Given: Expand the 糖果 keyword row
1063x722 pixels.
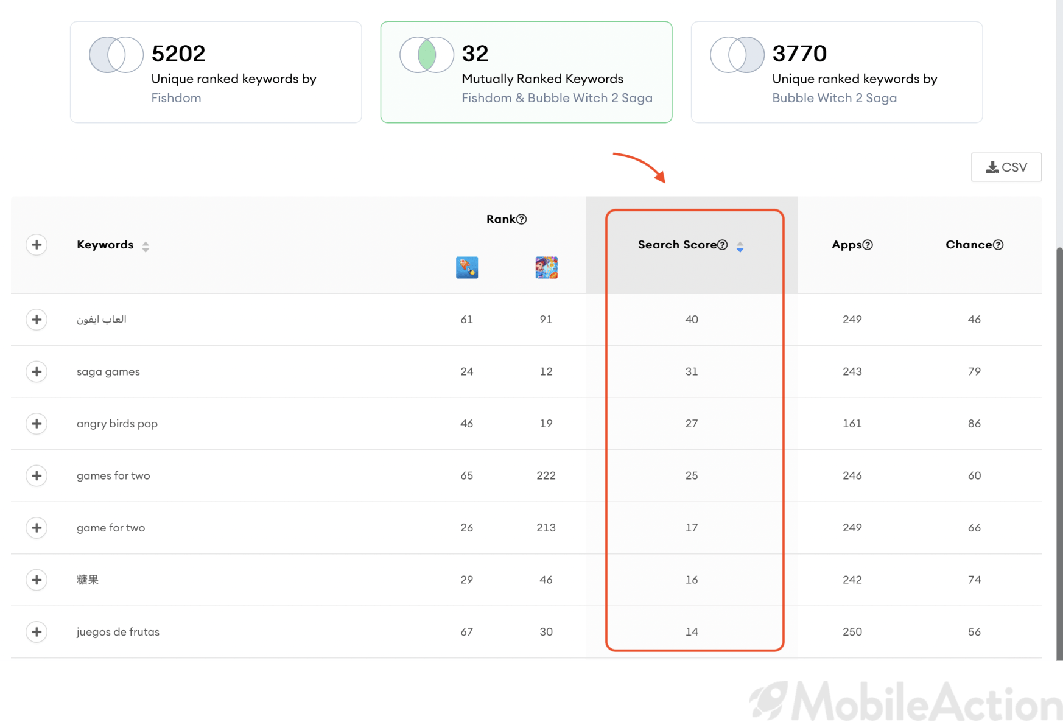Looking at the screenshot, I should point(37,580).
